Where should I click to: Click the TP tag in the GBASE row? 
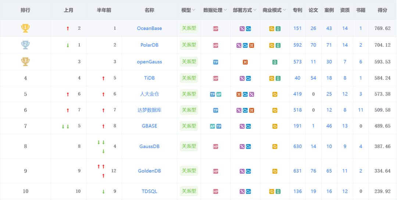[219, 126]
